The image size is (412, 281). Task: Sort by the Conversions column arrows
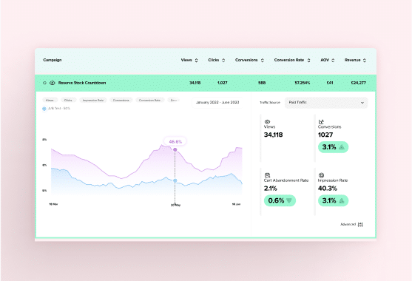(x=263, y=61)
